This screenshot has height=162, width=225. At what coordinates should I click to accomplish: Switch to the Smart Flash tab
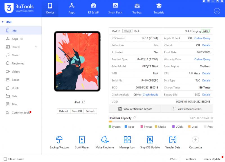pos(115,8)
